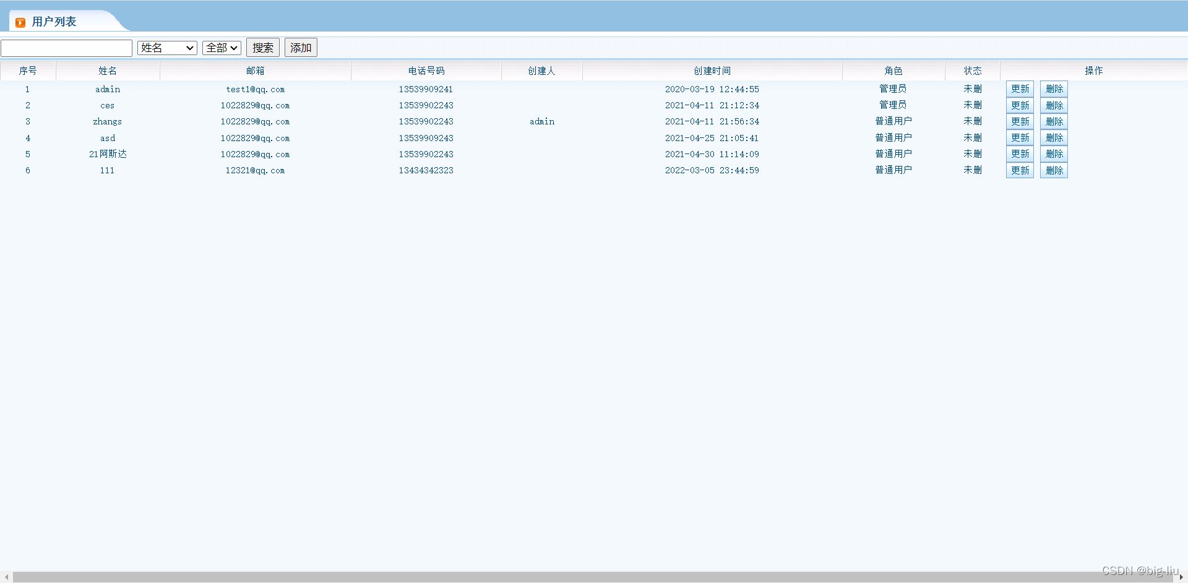The height and width of the screenshot is (583, 1188).
Task: Click the 创建人 column header
Action: pos(542,71)
